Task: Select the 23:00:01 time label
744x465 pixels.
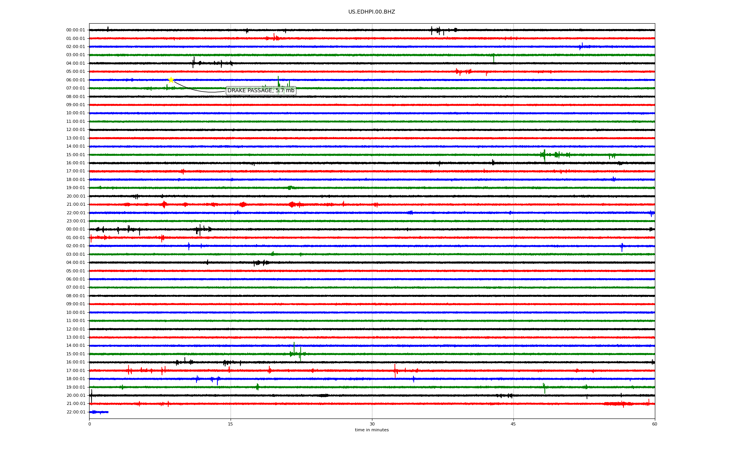Action: click(x=76, y=221)
